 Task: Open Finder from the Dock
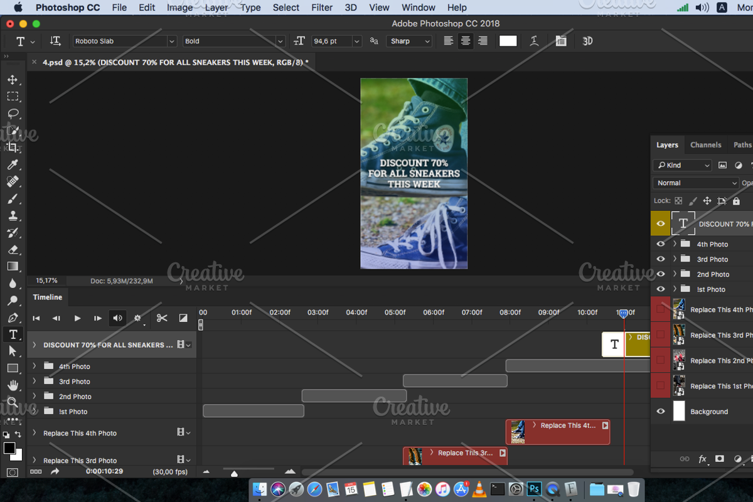tap(260, 489)
